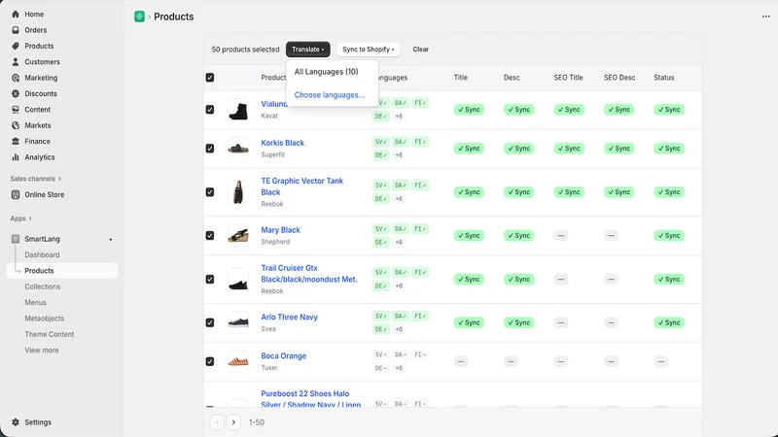
Task: Expand +6 languages for Boca Orange
Action: [x=399, y=368]
